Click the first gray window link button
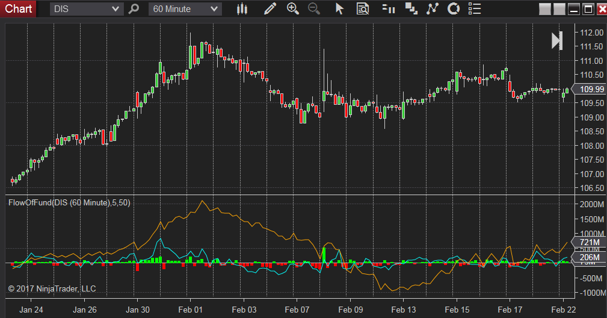Screen dimensions: 607x318 point(544,9)
